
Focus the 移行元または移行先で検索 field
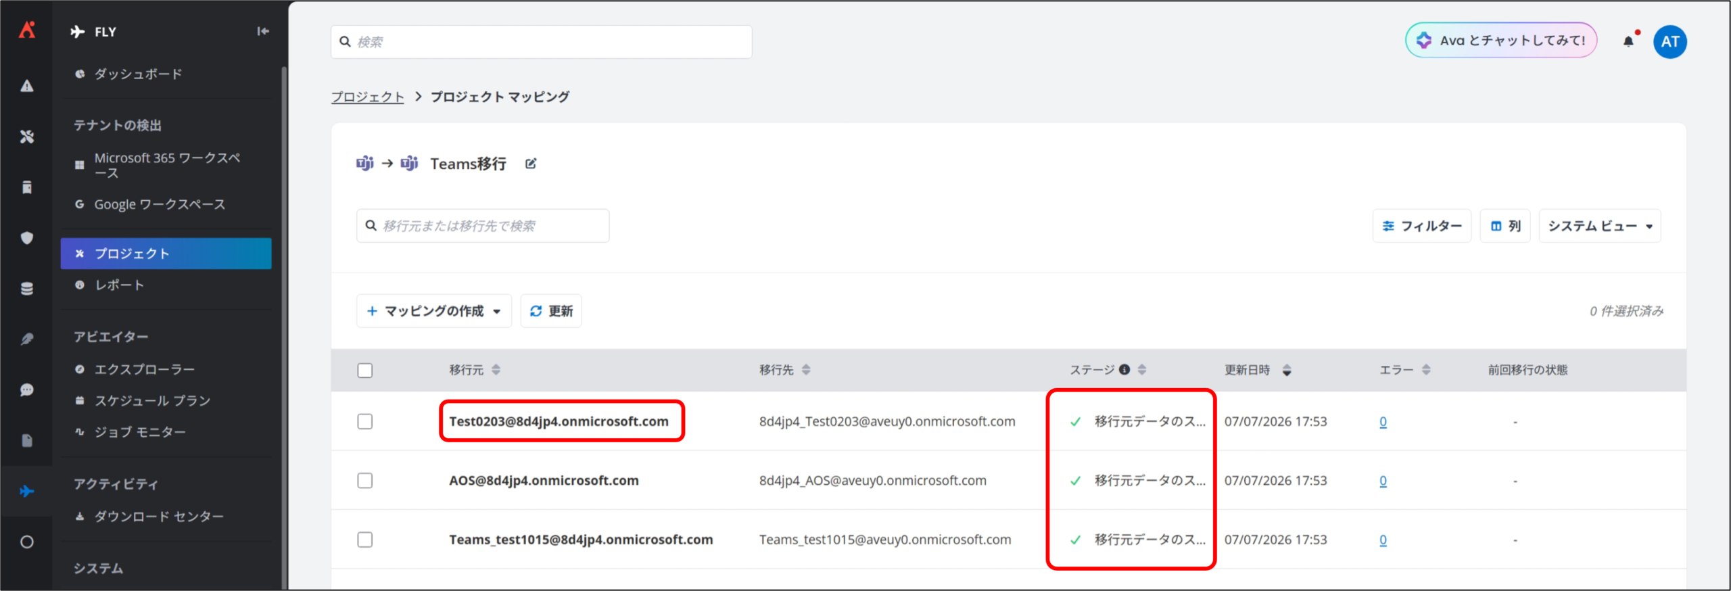point(483,226)
